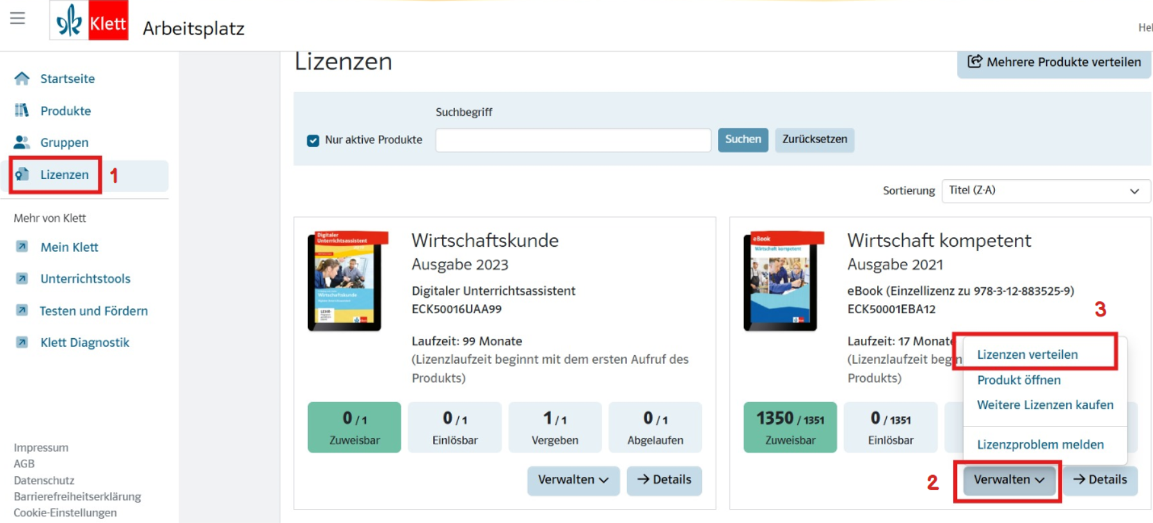
Task: Open the Sortierung Titel (Z-A) dropdown
Action: click(x=1046, y=191)
